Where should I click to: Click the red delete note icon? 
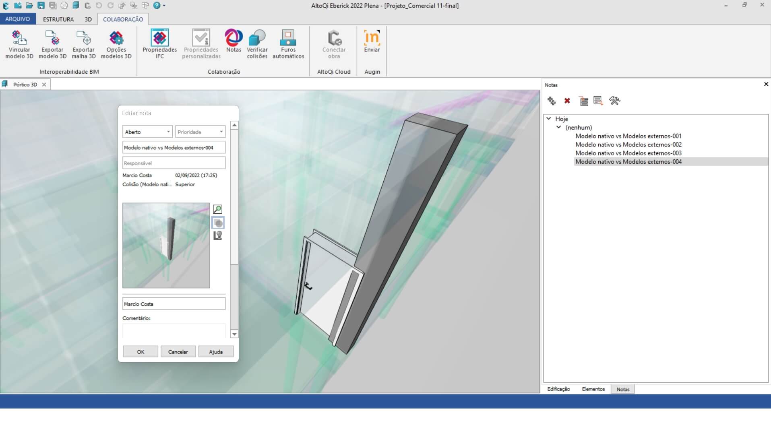click(567, 101)
